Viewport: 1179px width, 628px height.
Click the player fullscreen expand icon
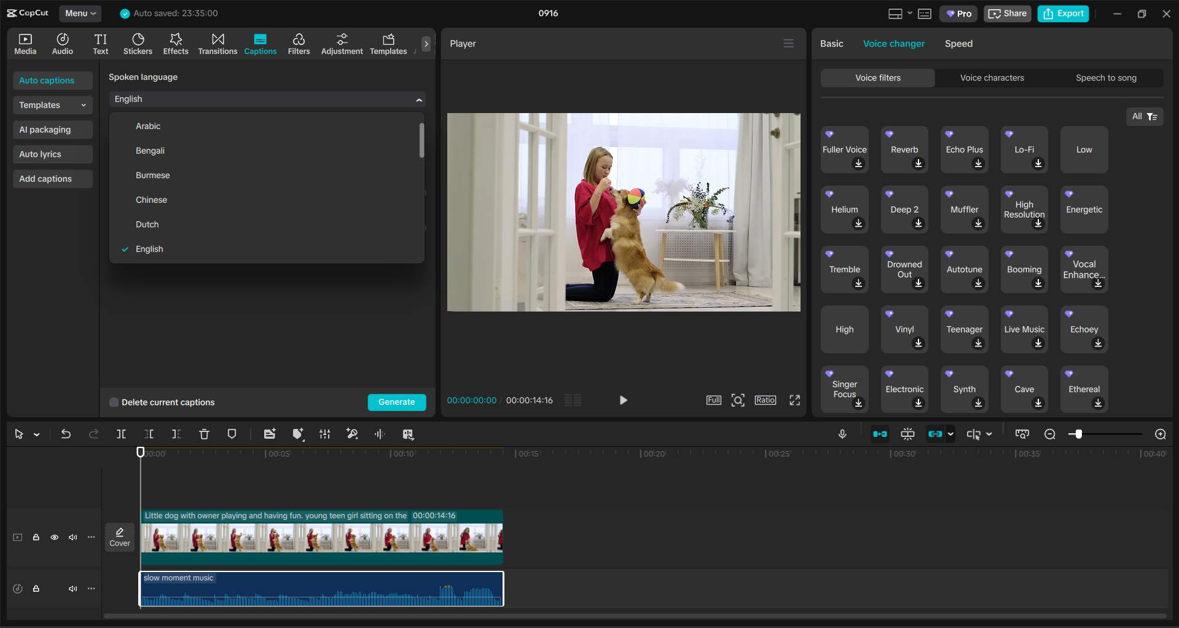click(x=794, y=401)
